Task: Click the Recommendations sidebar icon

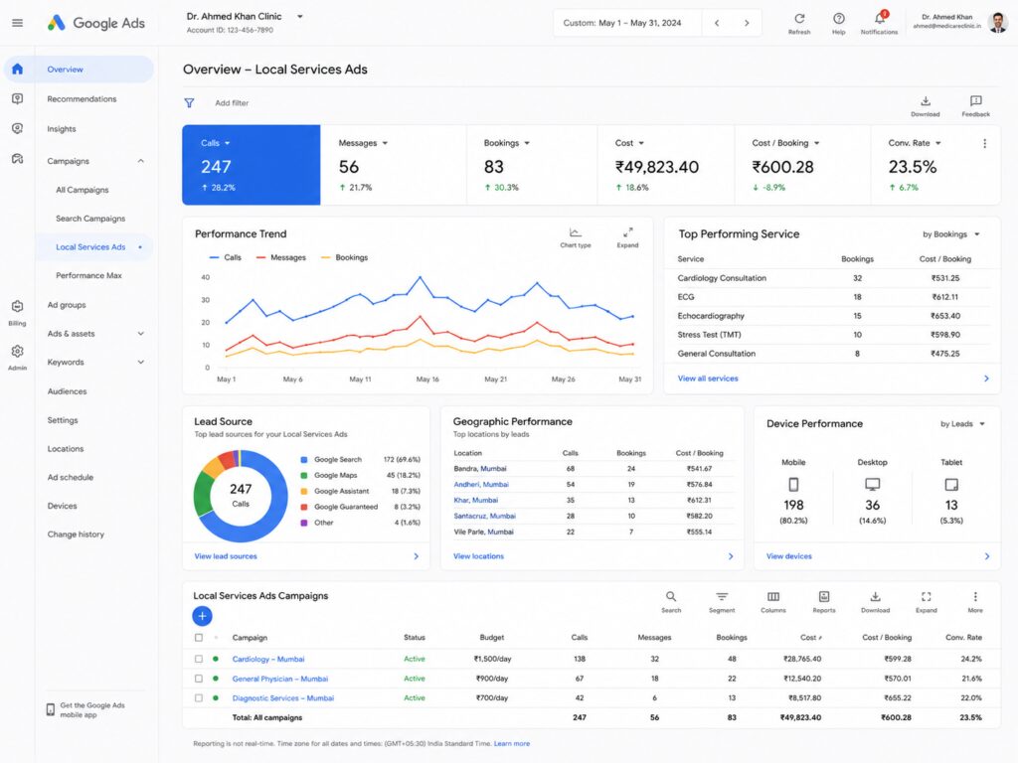Action: tap(18, 98)
